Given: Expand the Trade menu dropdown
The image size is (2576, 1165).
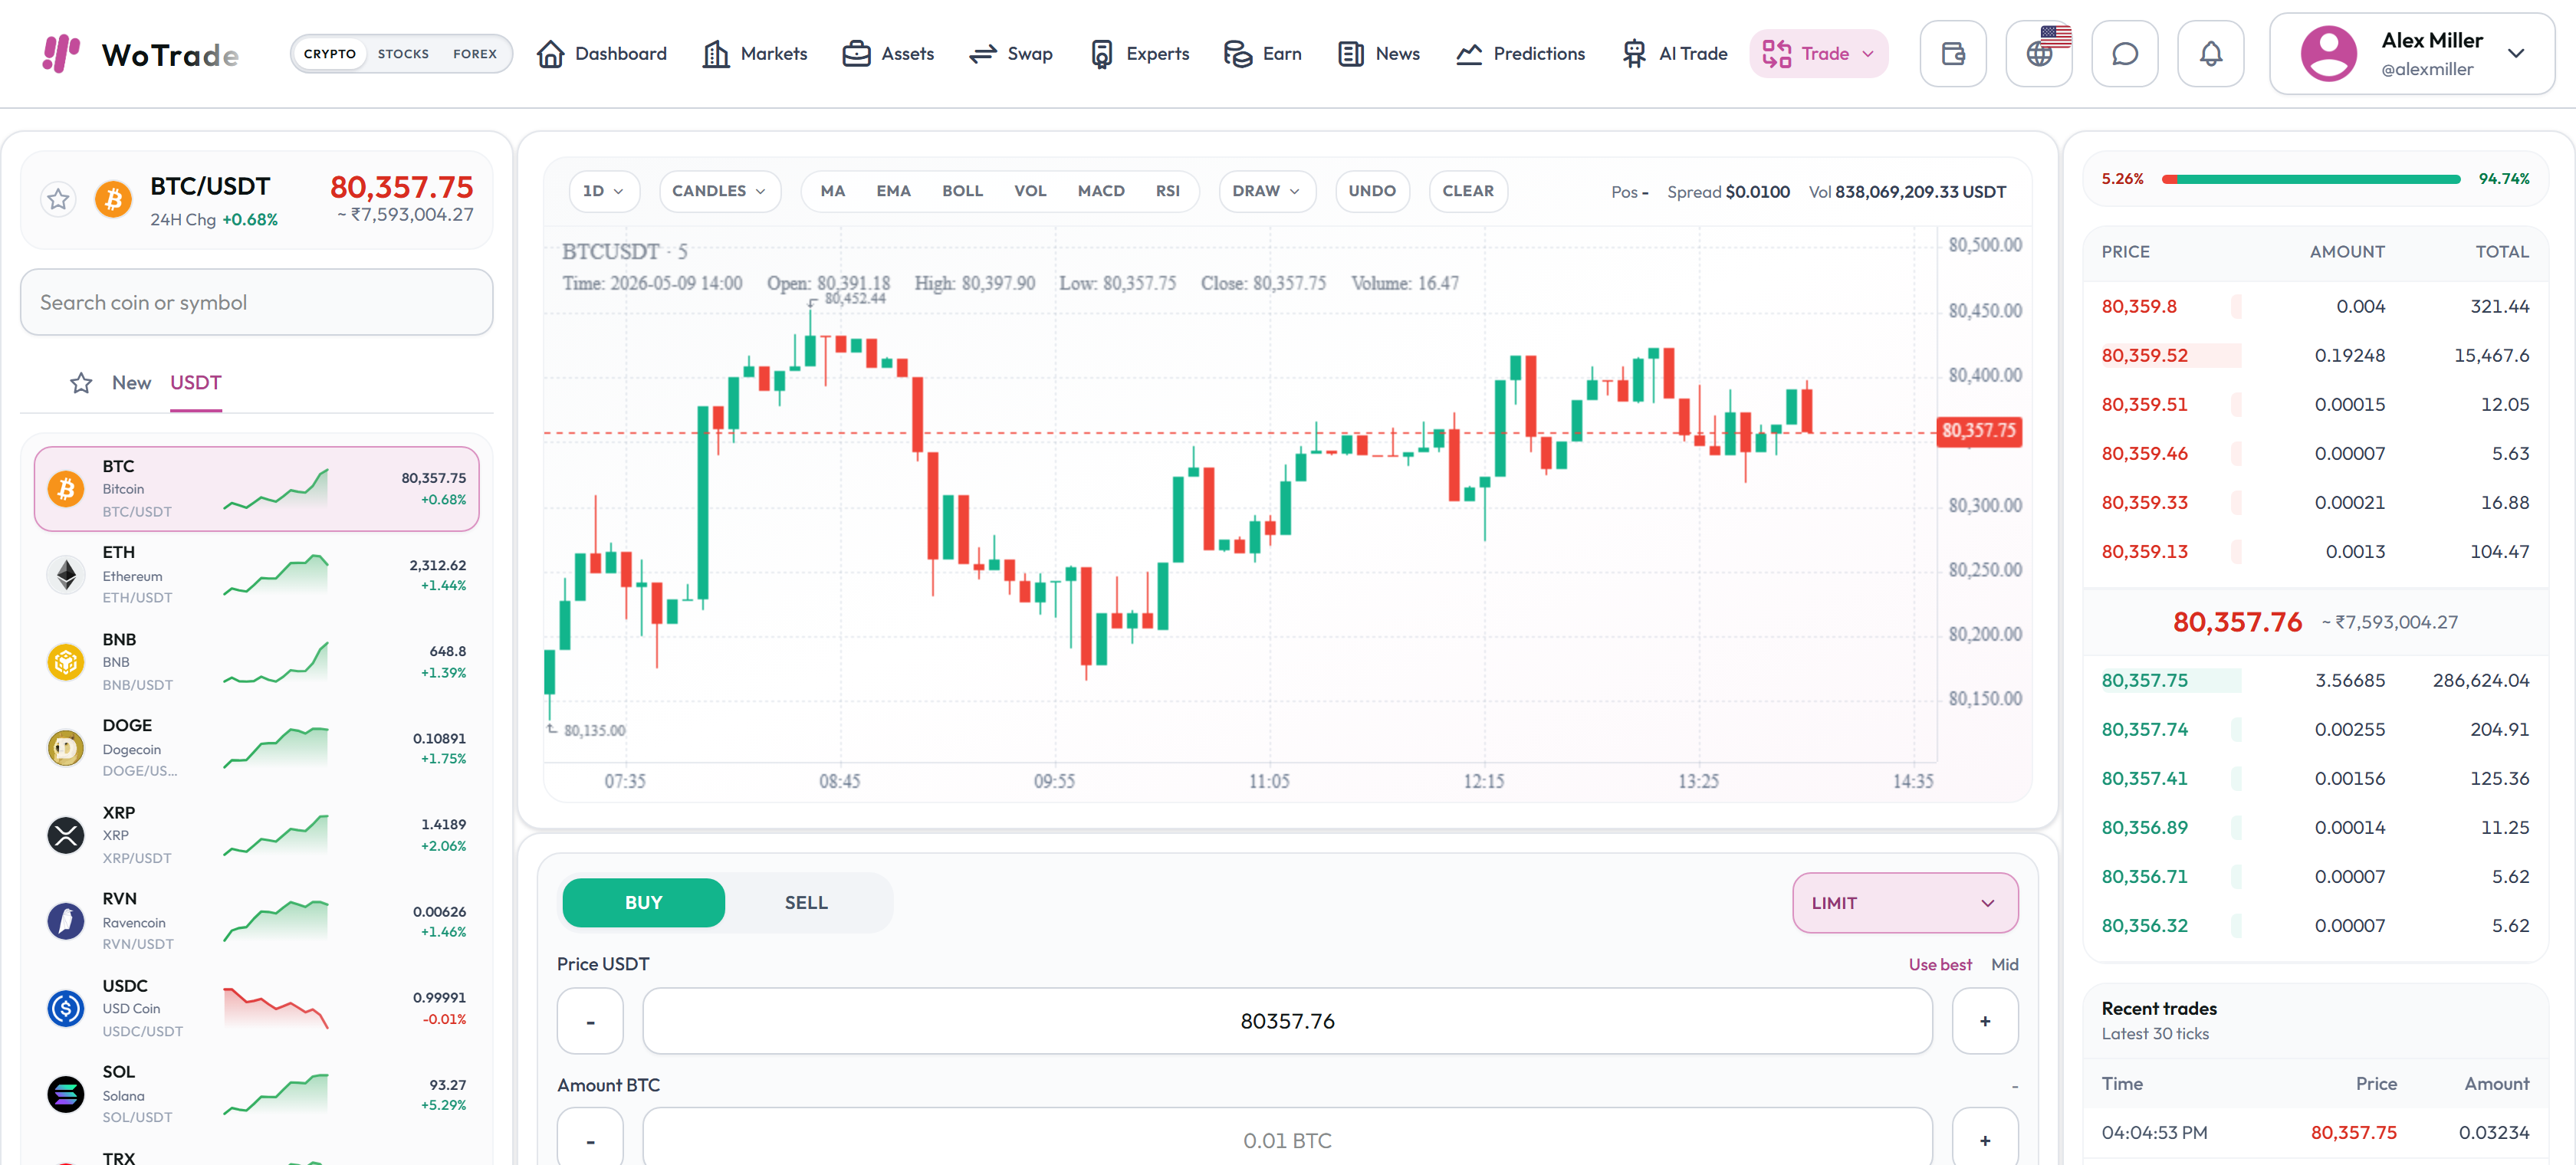Looking at the screenshot, I should pos(1818,54).
